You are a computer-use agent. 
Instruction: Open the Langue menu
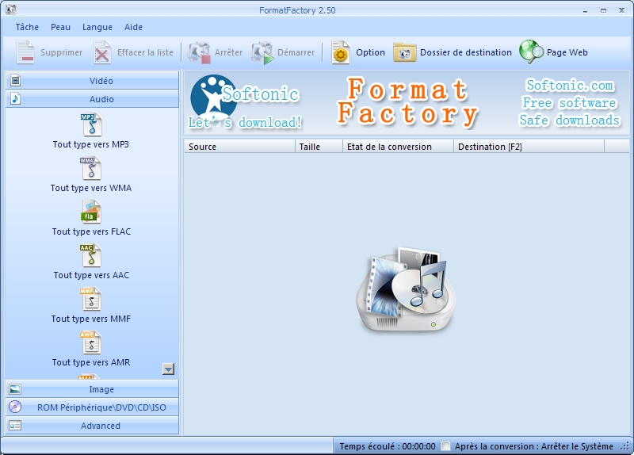tap(97, 28)
